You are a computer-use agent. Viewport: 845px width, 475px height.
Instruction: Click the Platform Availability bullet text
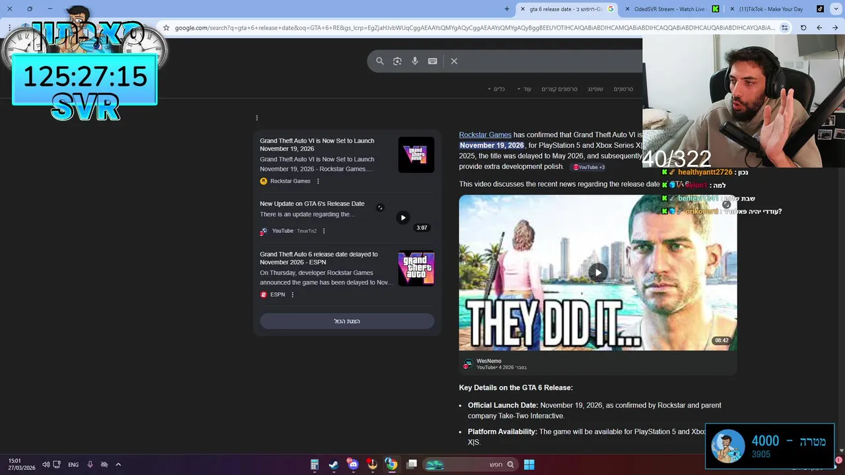(587, 437)
